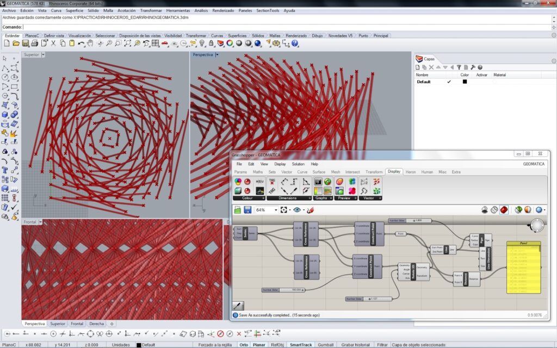This screenshot has width=557, height=348.
Task: Enable Gumball in the status bar
Action: coord(325,345)
